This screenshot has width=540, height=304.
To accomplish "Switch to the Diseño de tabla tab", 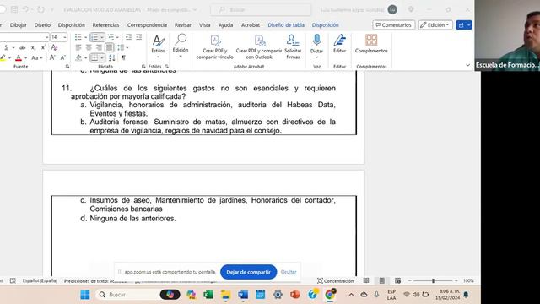I will 286,25.
